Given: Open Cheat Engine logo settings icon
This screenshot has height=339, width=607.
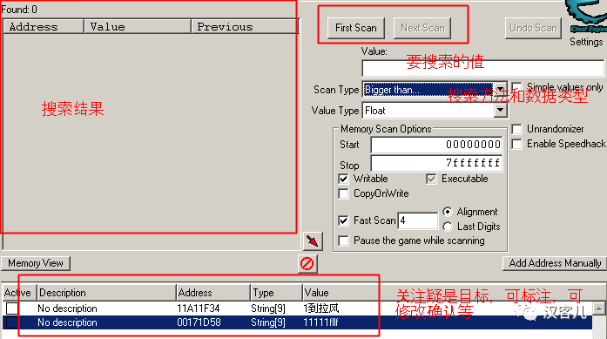Looking at the screenshot, I should click(586, 17).
